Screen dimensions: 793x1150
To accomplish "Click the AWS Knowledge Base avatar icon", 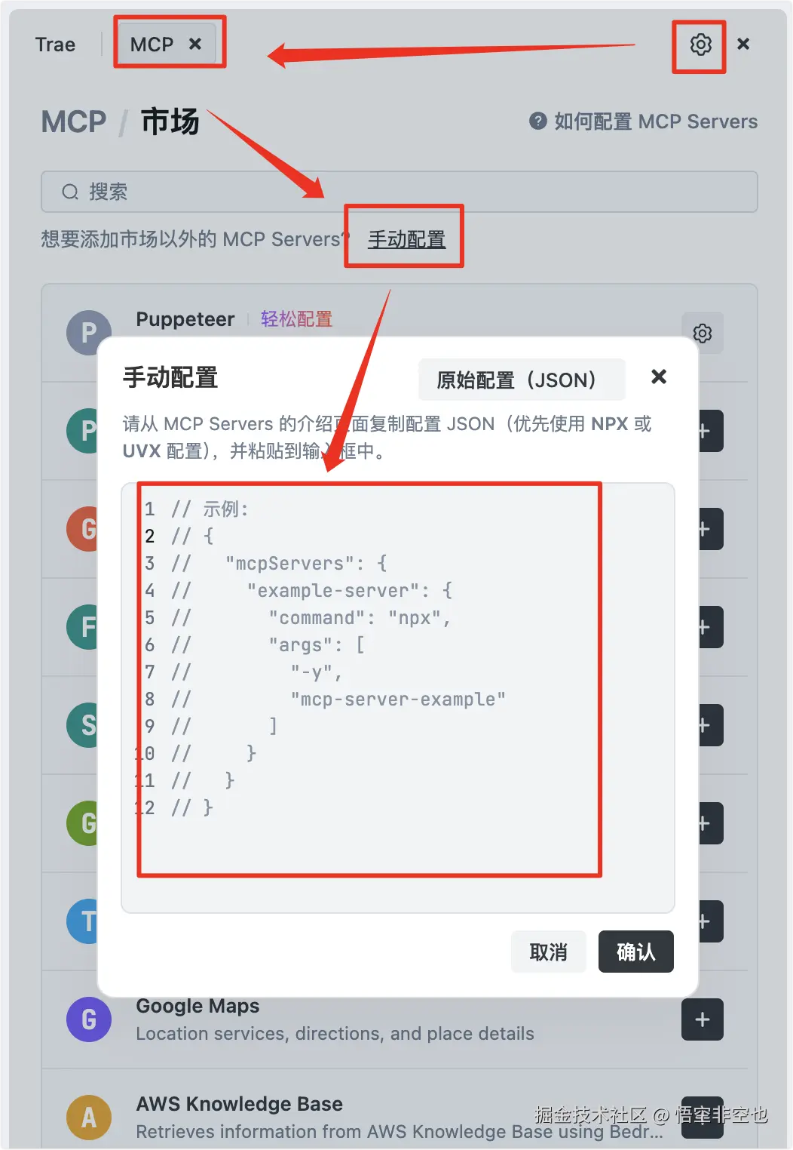I will tap(89, 1118).
